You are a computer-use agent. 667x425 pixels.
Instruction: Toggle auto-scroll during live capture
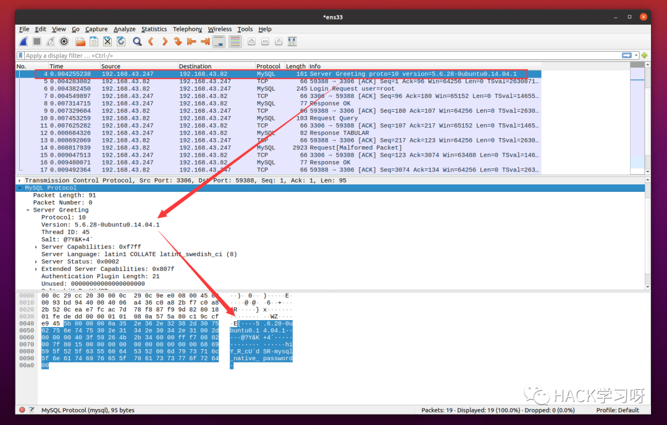[x=219, y=42]
